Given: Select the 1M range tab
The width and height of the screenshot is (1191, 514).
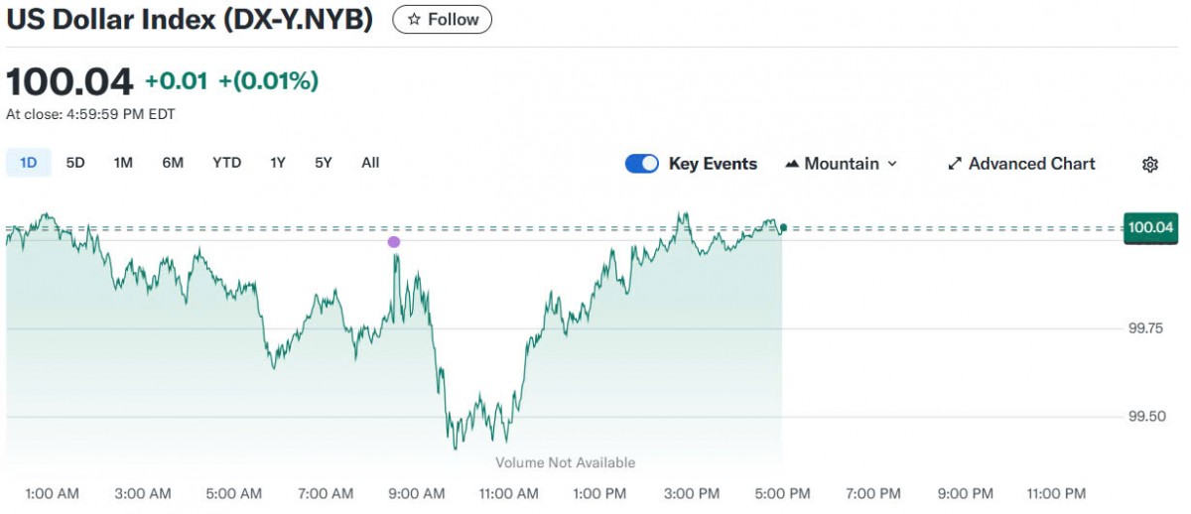Looking at the screenshot, I should 123,163.
